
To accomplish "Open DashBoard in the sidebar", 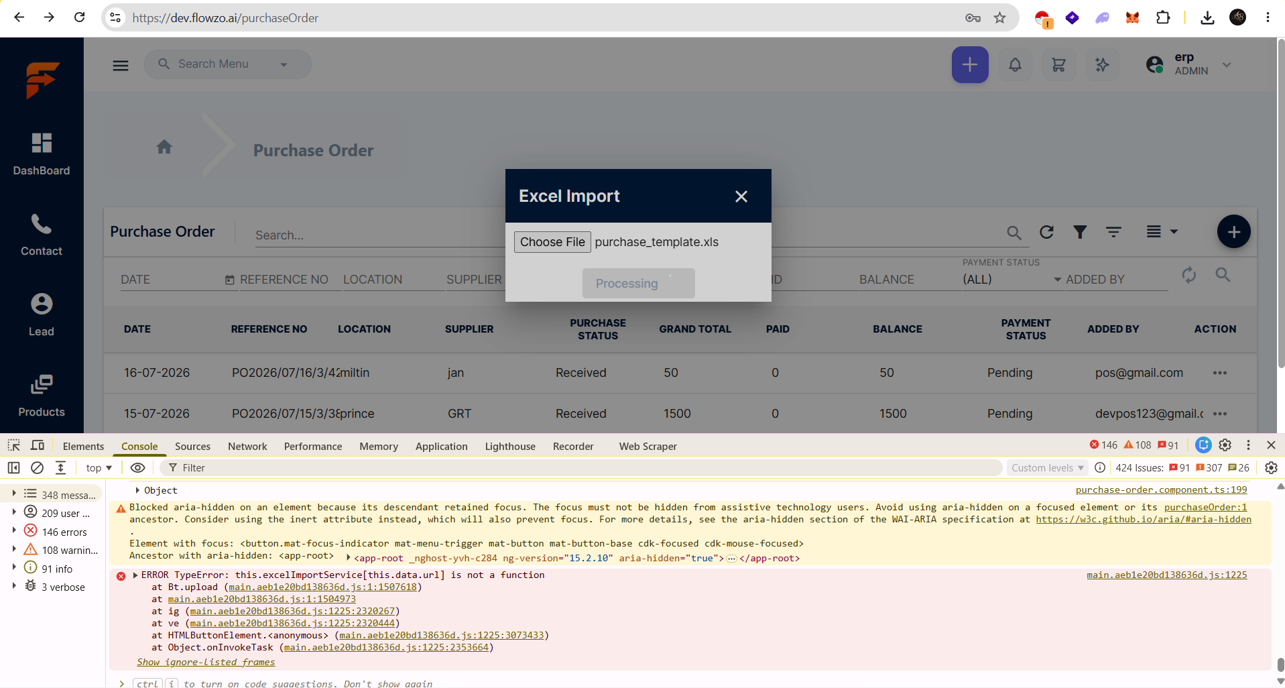I will tap(42, 154).
